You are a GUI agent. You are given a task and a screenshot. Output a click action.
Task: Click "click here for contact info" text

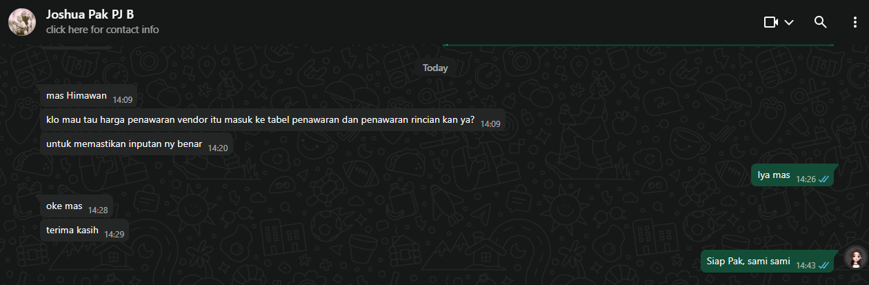click(102, 30)
